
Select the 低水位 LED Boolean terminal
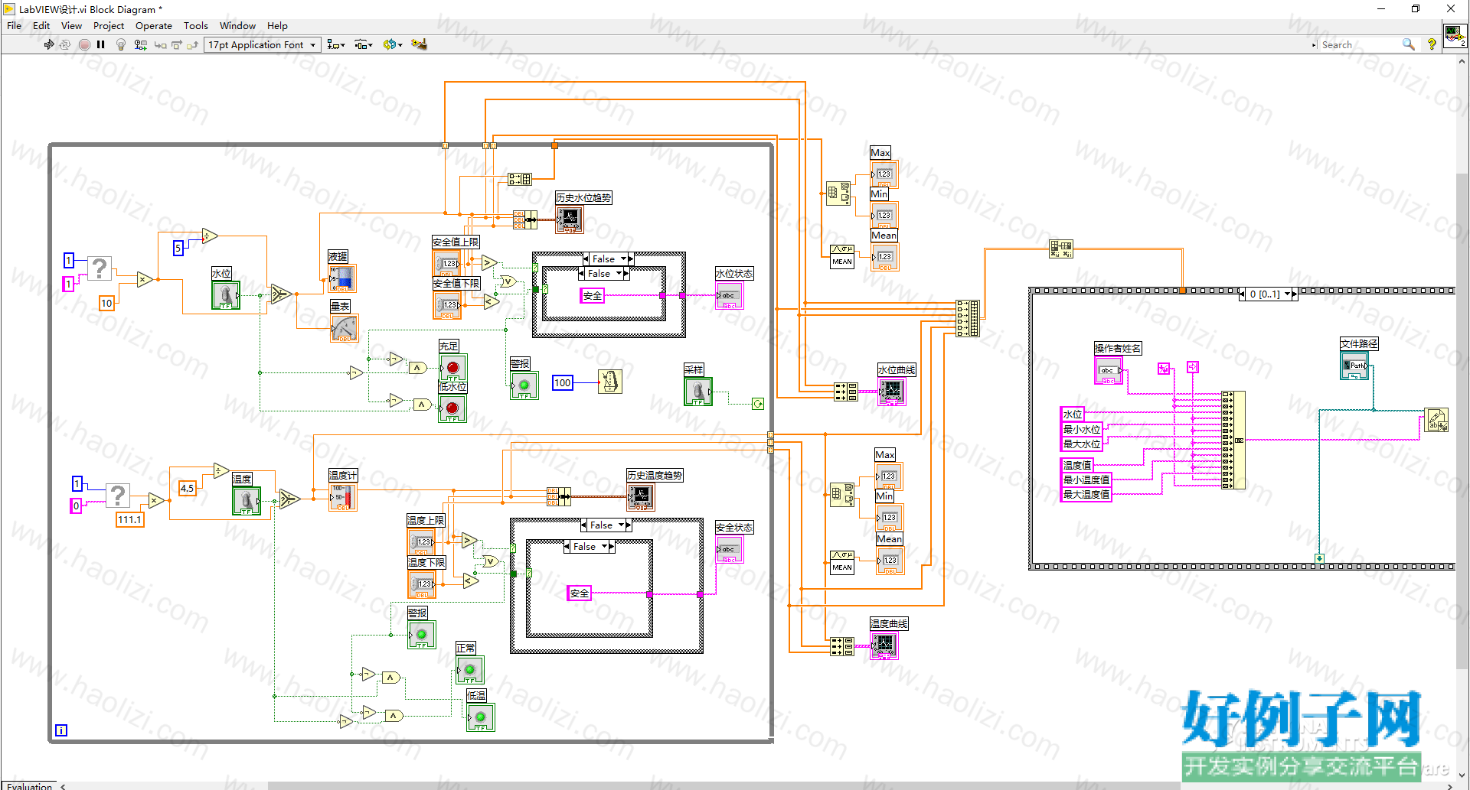[x=452, y=408]
